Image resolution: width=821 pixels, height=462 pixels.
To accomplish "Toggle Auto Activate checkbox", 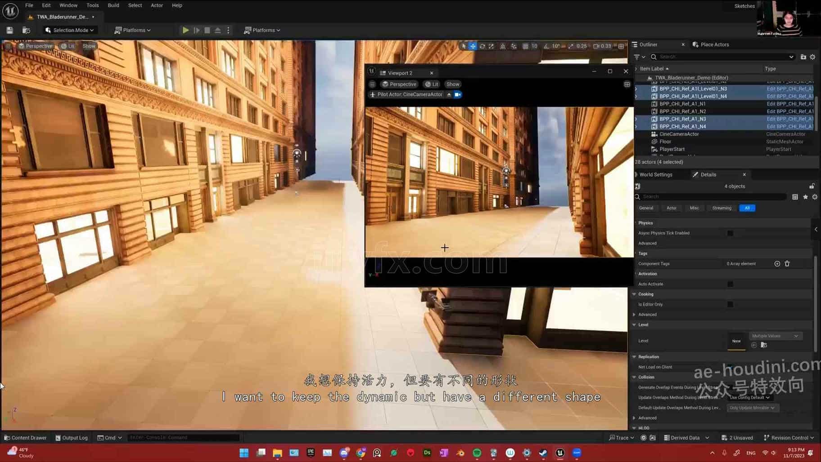I will click(730, 284).
